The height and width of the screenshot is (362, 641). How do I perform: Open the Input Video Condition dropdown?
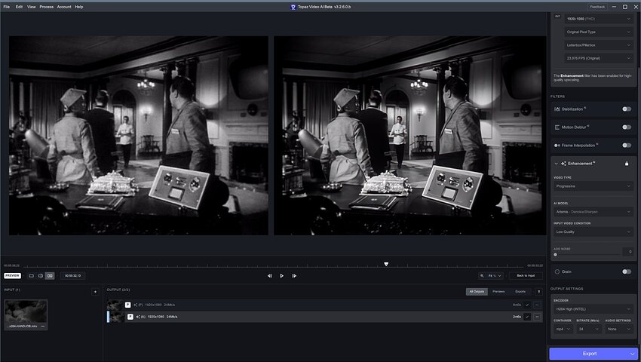point(593,232)
